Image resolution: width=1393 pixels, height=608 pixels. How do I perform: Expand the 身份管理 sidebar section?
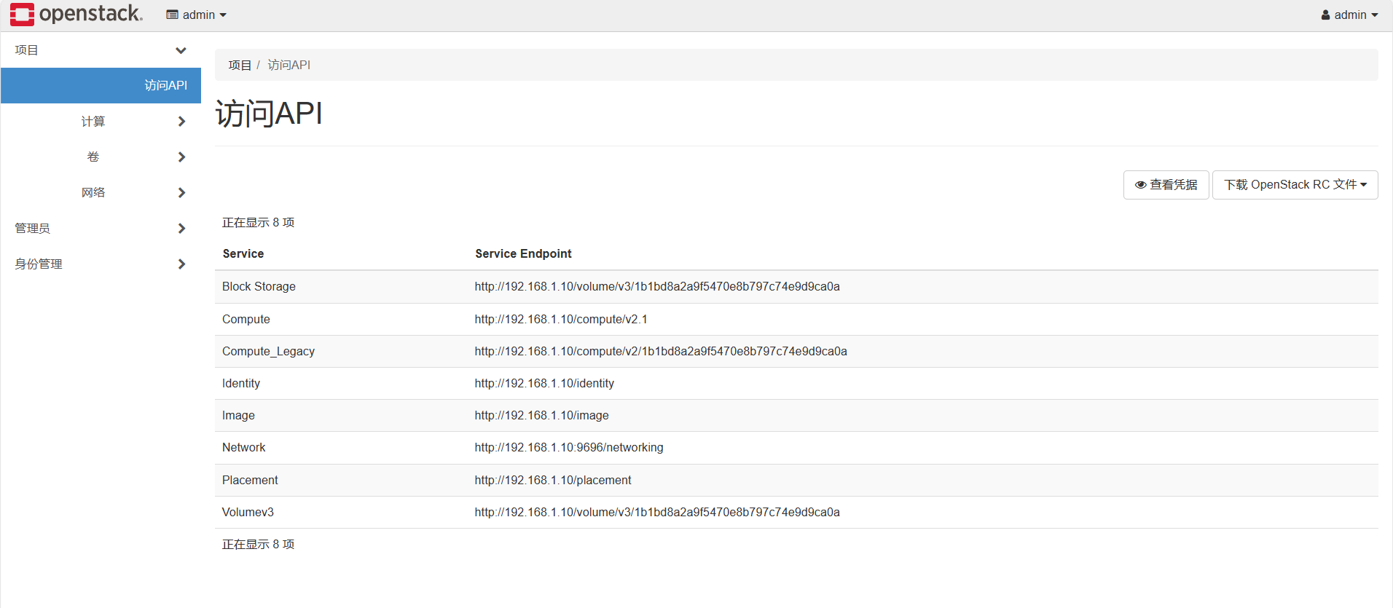(x=101, y=264)
